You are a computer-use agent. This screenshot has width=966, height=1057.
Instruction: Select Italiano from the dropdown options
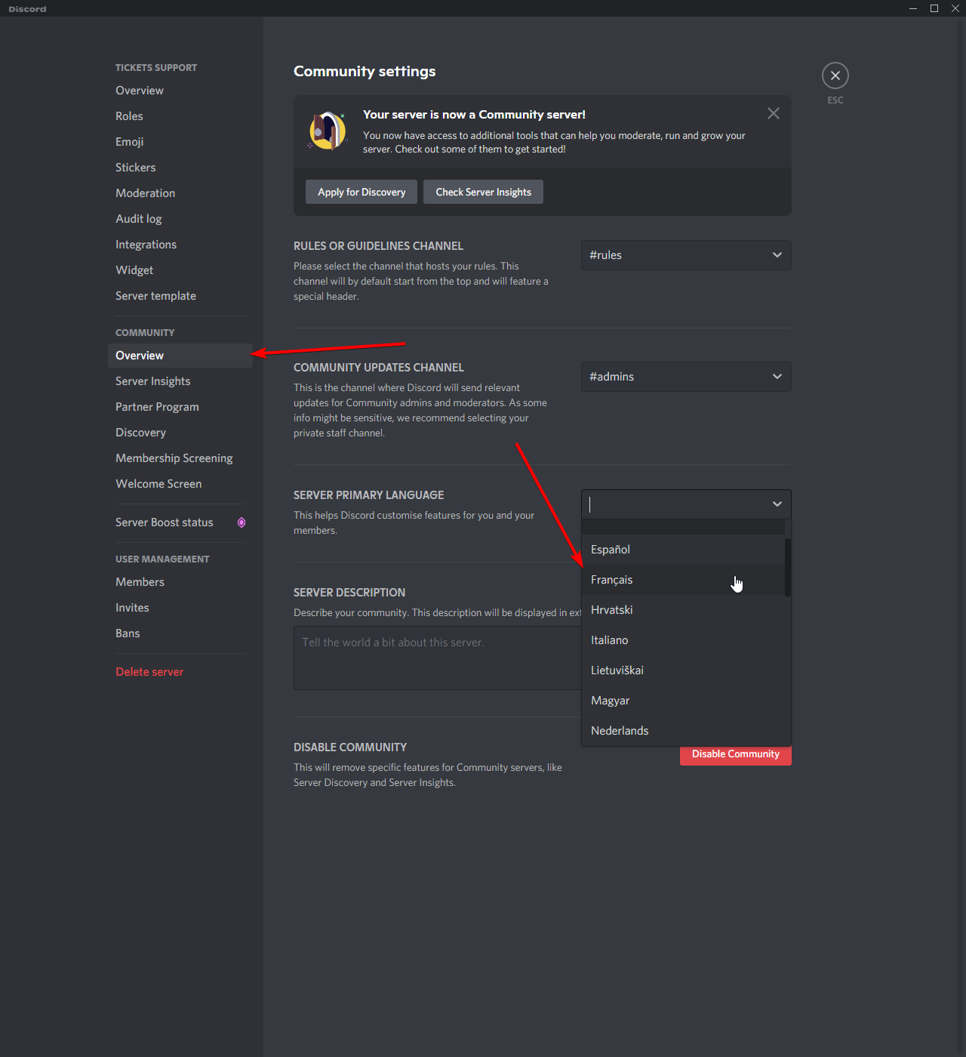coord(610,640)
